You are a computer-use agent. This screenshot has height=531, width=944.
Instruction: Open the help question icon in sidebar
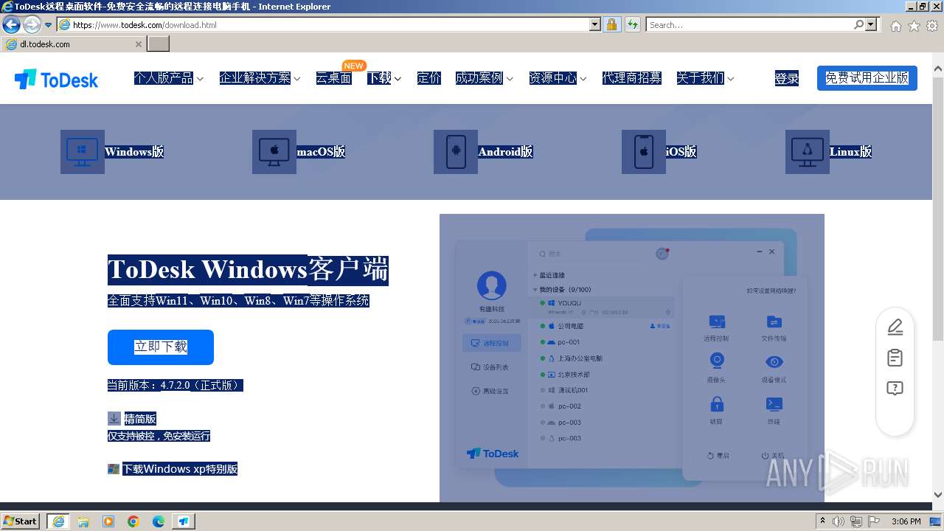coord(895,389)
